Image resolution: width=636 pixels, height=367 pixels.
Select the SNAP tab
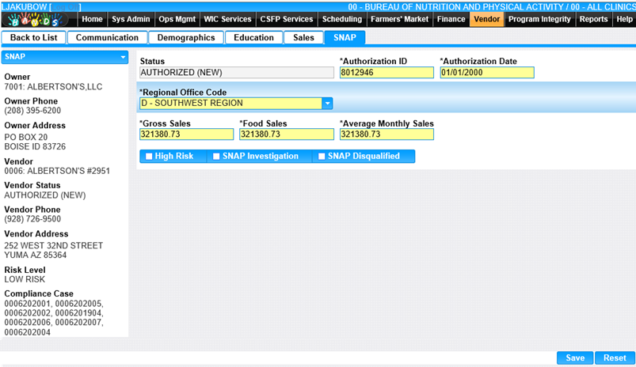click(x=345, y=37)
